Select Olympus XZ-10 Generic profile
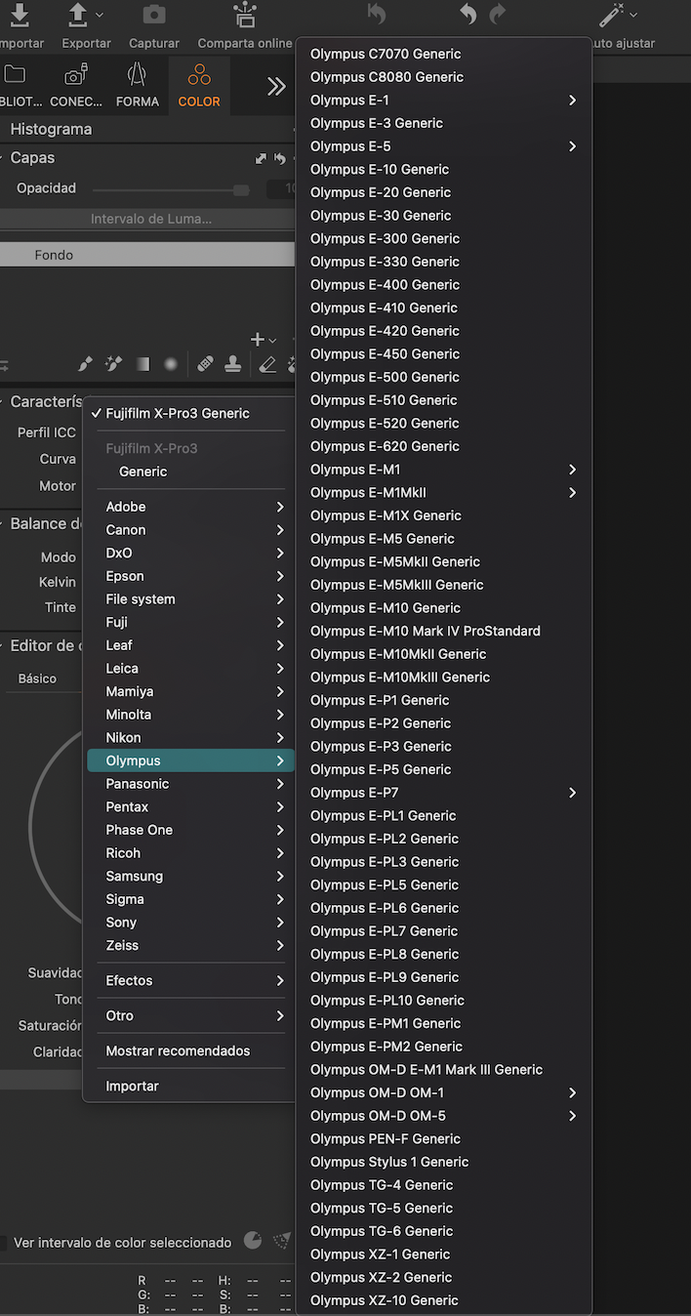Viewport: 691px width, 1316px height. tap(444, 1300)
